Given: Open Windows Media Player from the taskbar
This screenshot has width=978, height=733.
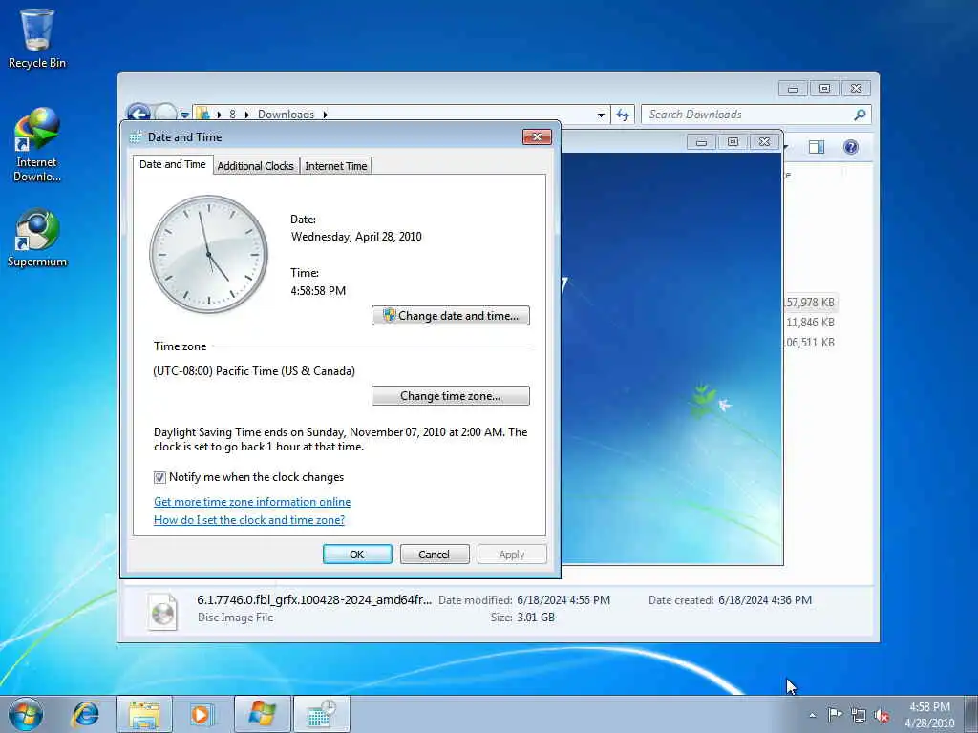Looking at the screenshot, I should click(202, 714).
